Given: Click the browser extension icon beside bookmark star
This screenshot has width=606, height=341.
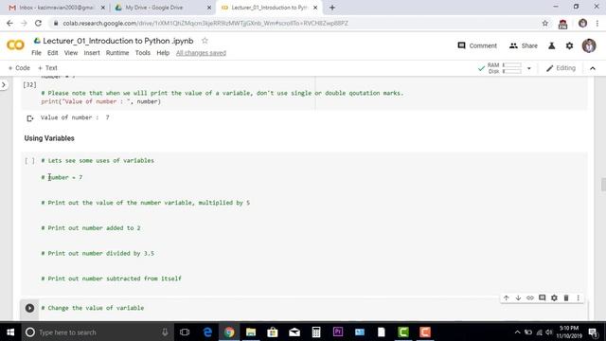Looking at the screenshot, I should click(x=562, y=24).
